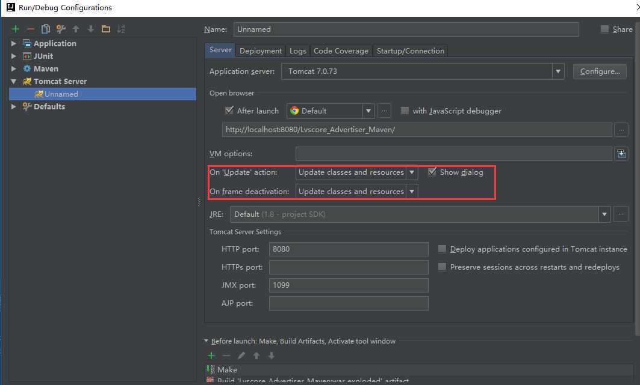Expand the Maven node arrow

tap(13, 69)
